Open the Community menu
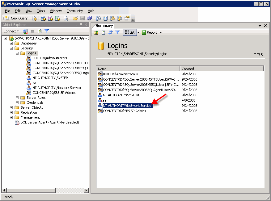This screenshot has height=201, width=271. pyautogui.click(x=75, y=11)
